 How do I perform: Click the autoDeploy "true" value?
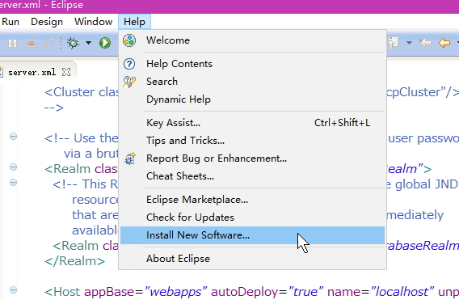306,292
